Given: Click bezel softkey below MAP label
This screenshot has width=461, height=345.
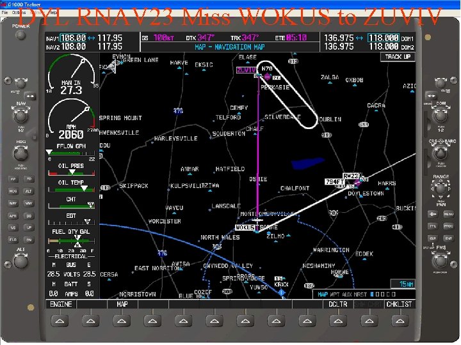Looking at the screenshot, I should tap(122, 321).
